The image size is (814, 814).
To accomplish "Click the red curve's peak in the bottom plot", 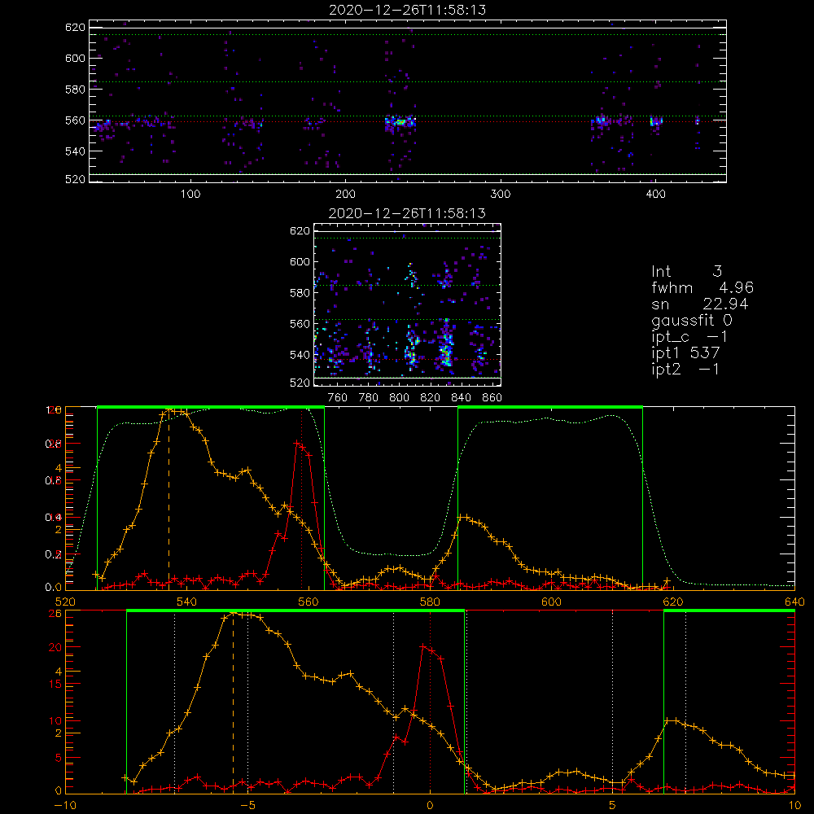I will point(423,646).
